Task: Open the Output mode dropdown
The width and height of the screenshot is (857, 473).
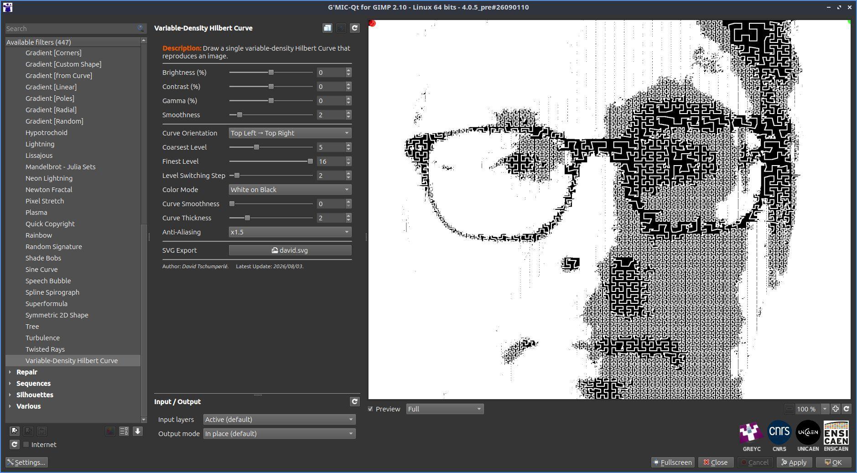Action: click(279, 434)
